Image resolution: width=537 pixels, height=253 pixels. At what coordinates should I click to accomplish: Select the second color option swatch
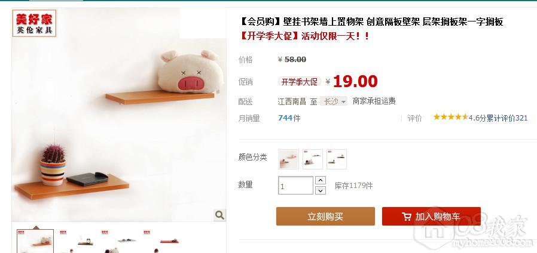click(x=313, y=159)
